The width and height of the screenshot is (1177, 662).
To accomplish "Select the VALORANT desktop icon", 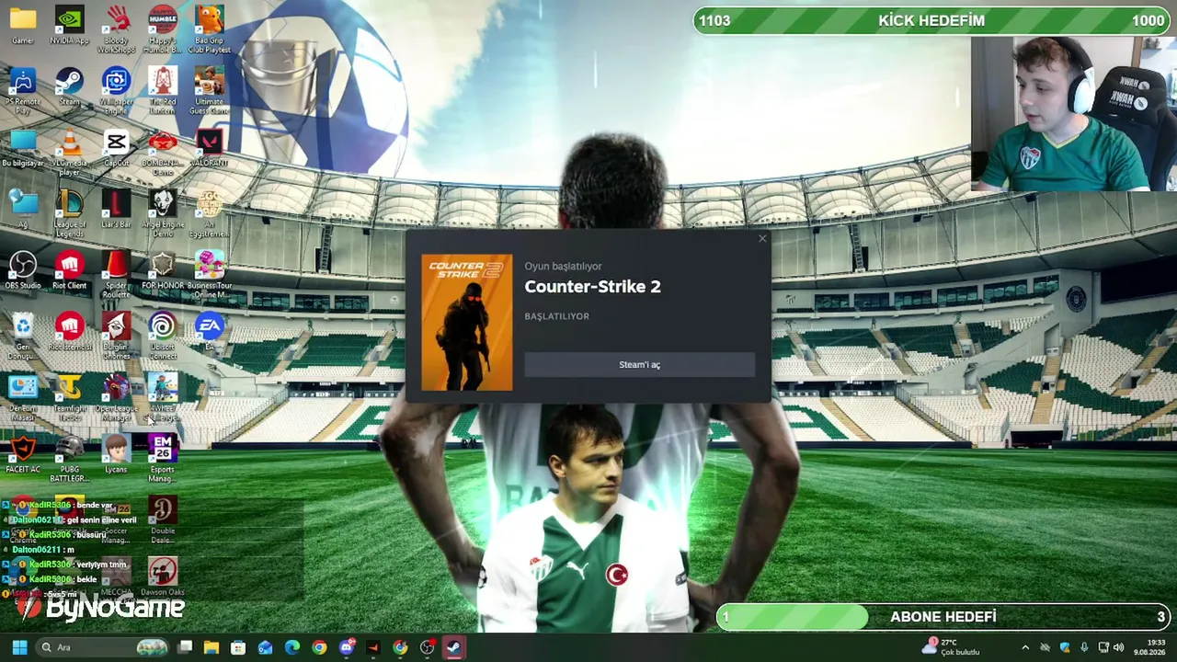I will click(210, 148).
